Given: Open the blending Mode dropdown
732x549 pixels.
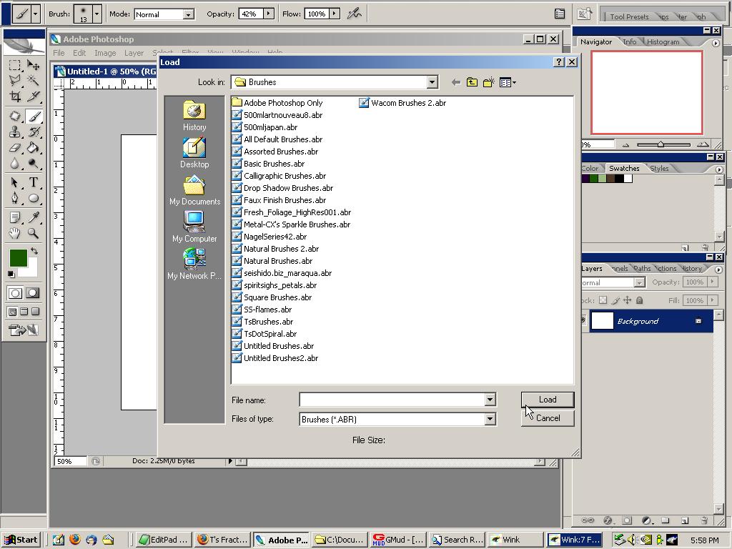Looking at the screenshot, I should pos(164,13).
